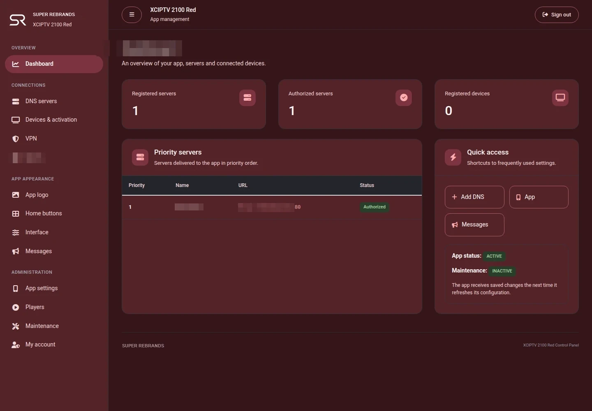
Task: Click the Super Rebrands SR logo
Action: (18, 19)
